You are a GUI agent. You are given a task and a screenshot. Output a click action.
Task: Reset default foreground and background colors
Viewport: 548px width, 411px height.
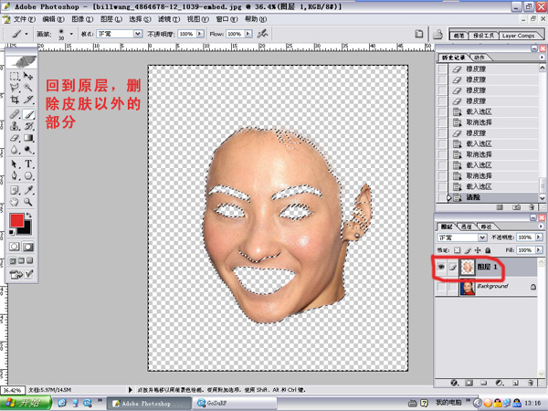click(12, 232)
